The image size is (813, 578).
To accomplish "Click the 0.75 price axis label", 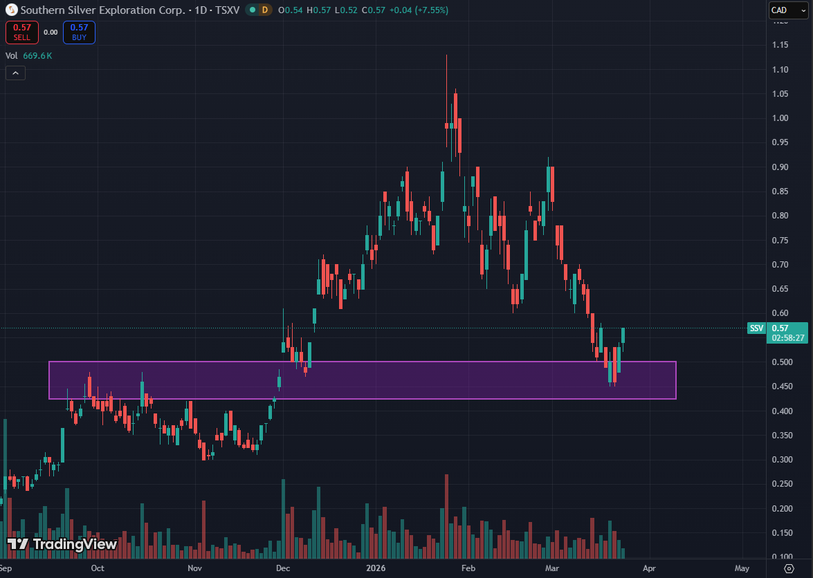I will tap(780, 241).
